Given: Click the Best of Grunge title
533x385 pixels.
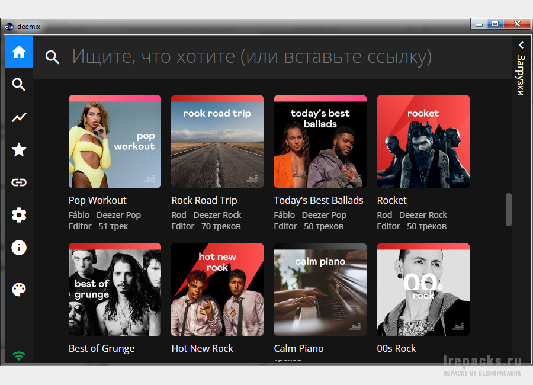Looking at the screenshot, I should [102, 348].
